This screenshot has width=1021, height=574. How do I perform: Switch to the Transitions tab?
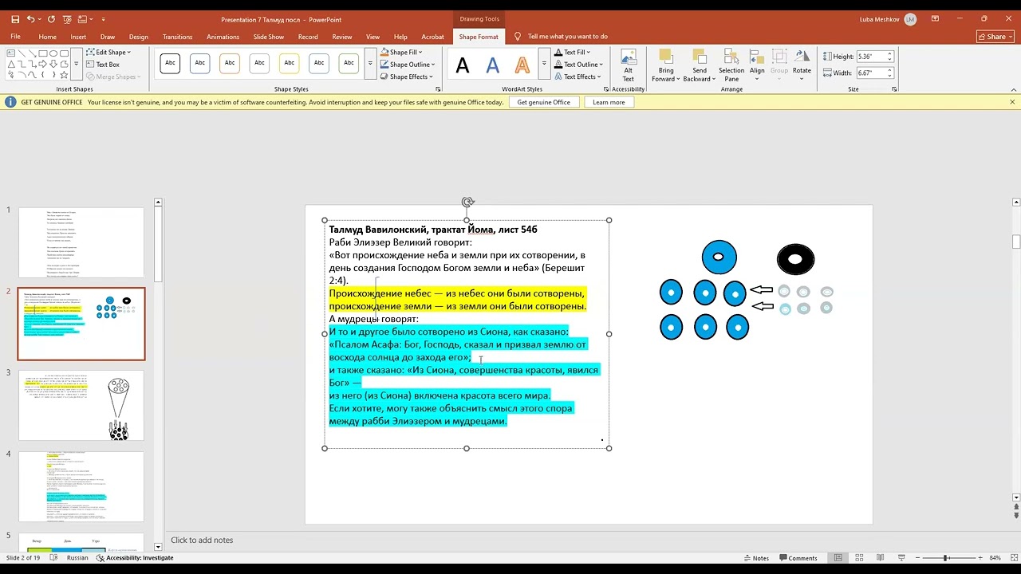(x=177, y=37)
